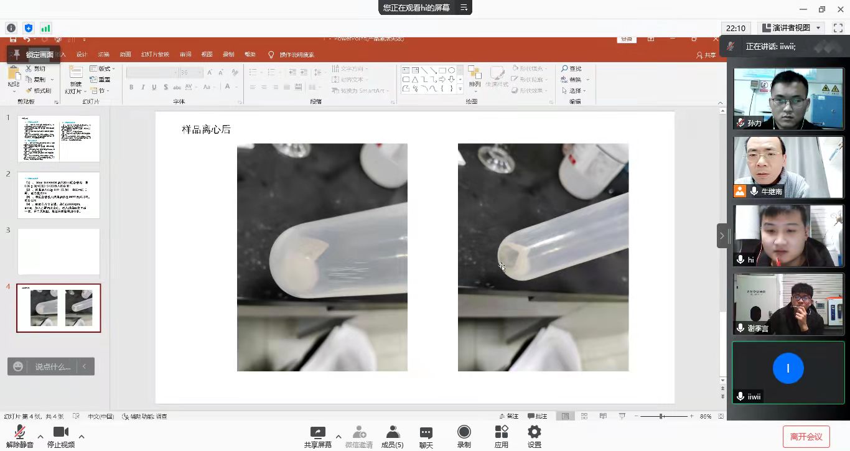This screenshot has width=850, height=451.
Task: Select the iiwii avatar tile
Action: click(788, 372)
